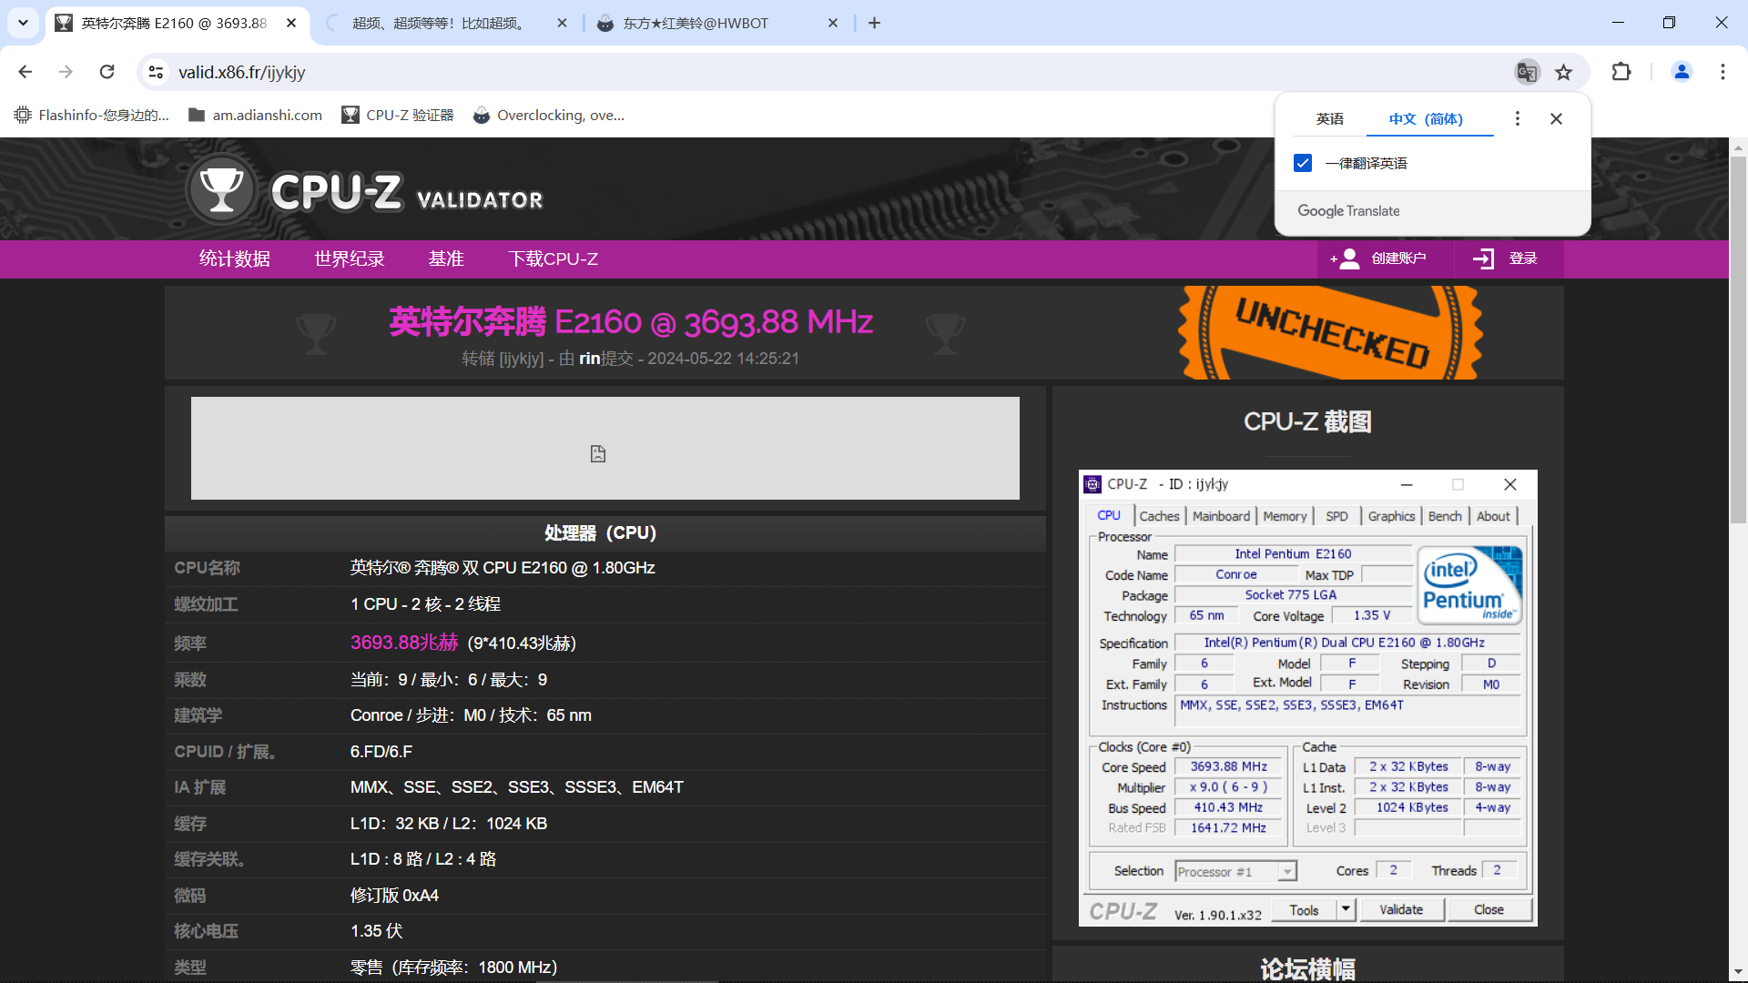
Task: Click the SPD tab in CPU-Z screenshot
Action: click(x=1336, y=516)
